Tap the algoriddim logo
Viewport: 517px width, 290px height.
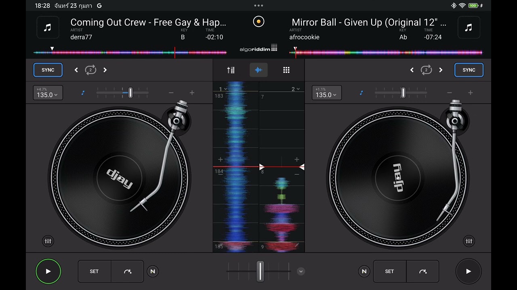point(258,48)
